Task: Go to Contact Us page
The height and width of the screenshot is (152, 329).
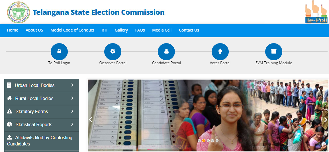Action: click(x=189, y=30)
